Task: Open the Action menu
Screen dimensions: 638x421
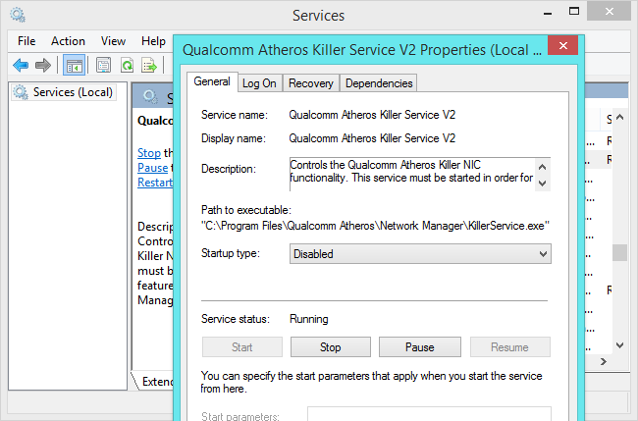Action: point(68,41)
